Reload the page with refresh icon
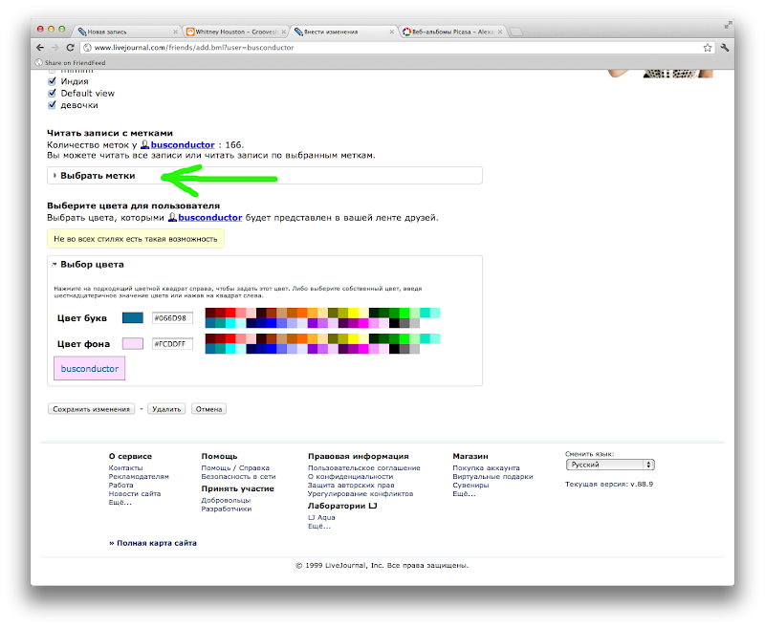 [70, 47]
